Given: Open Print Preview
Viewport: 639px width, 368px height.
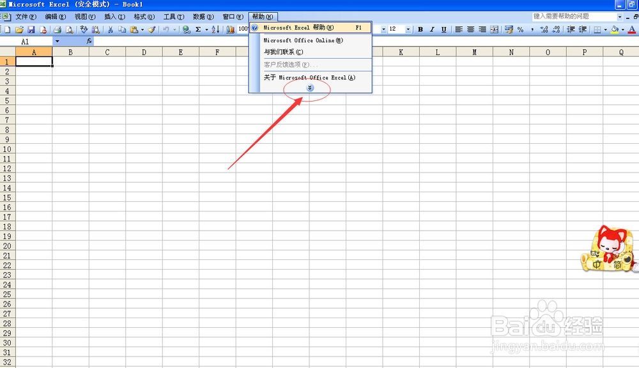Looking at the screenshot, I should (69, 29).
